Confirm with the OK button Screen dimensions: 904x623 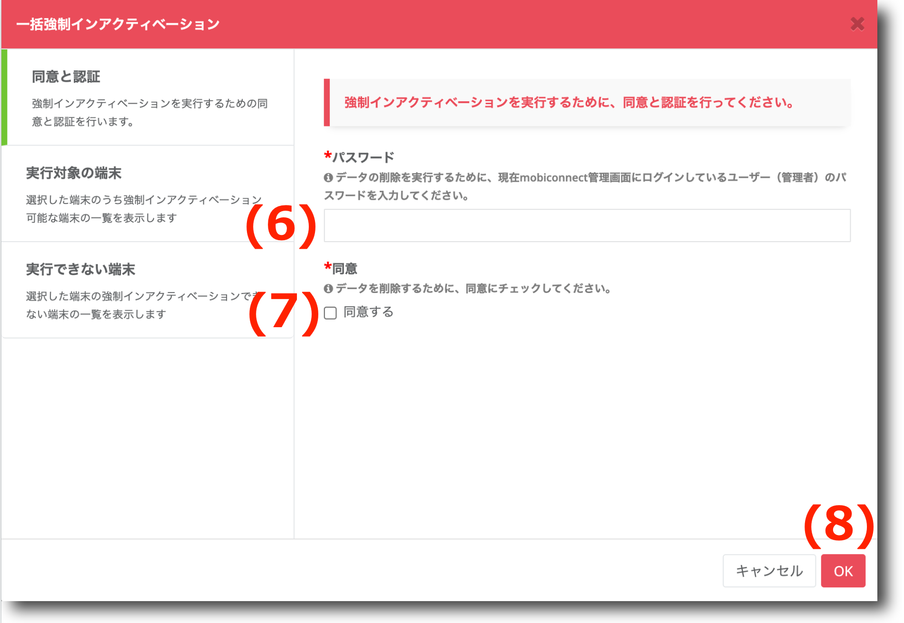tap(843, 571)
